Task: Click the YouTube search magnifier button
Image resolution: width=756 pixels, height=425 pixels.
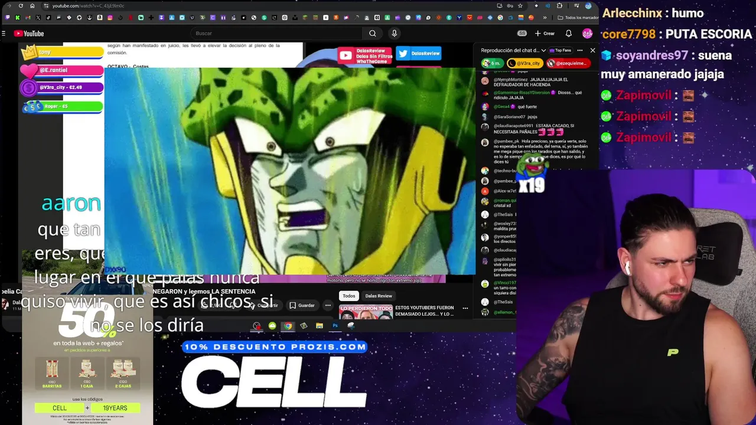Action: point(372,34)
